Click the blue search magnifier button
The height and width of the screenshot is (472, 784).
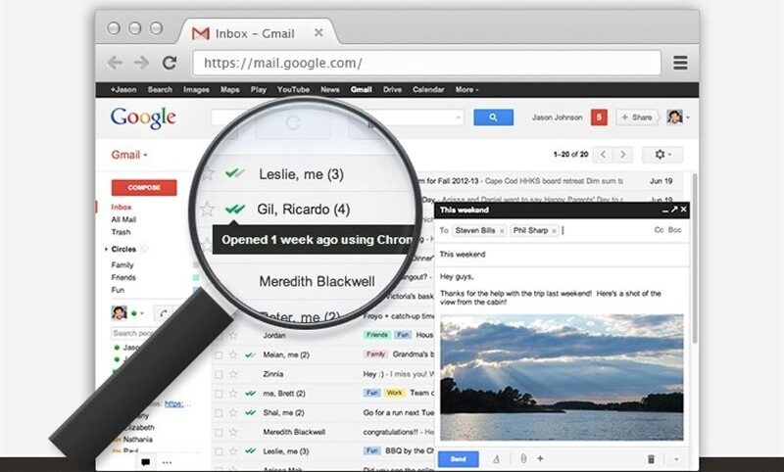tap(493, 118)
